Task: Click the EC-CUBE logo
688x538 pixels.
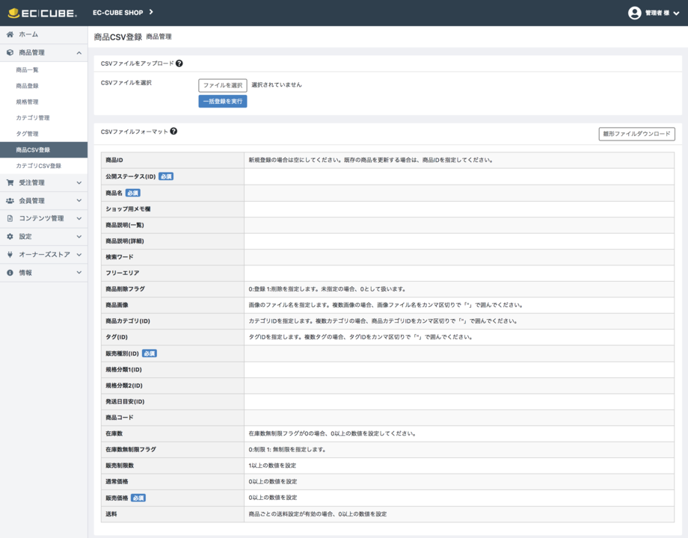Action: 42,13
